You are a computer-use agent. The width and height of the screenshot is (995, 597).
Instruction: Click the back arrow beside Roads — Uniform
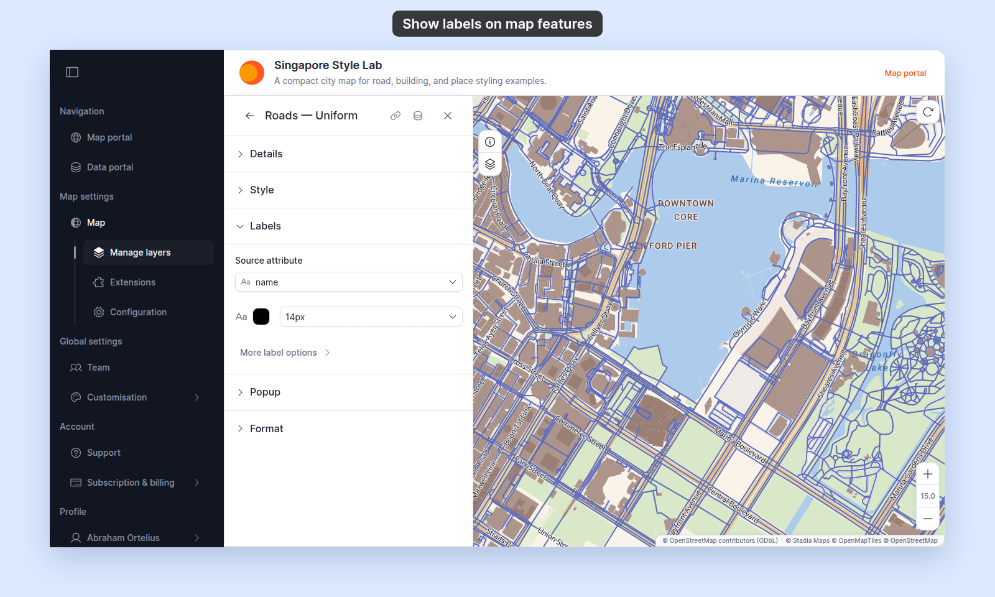tap(249, 116)
